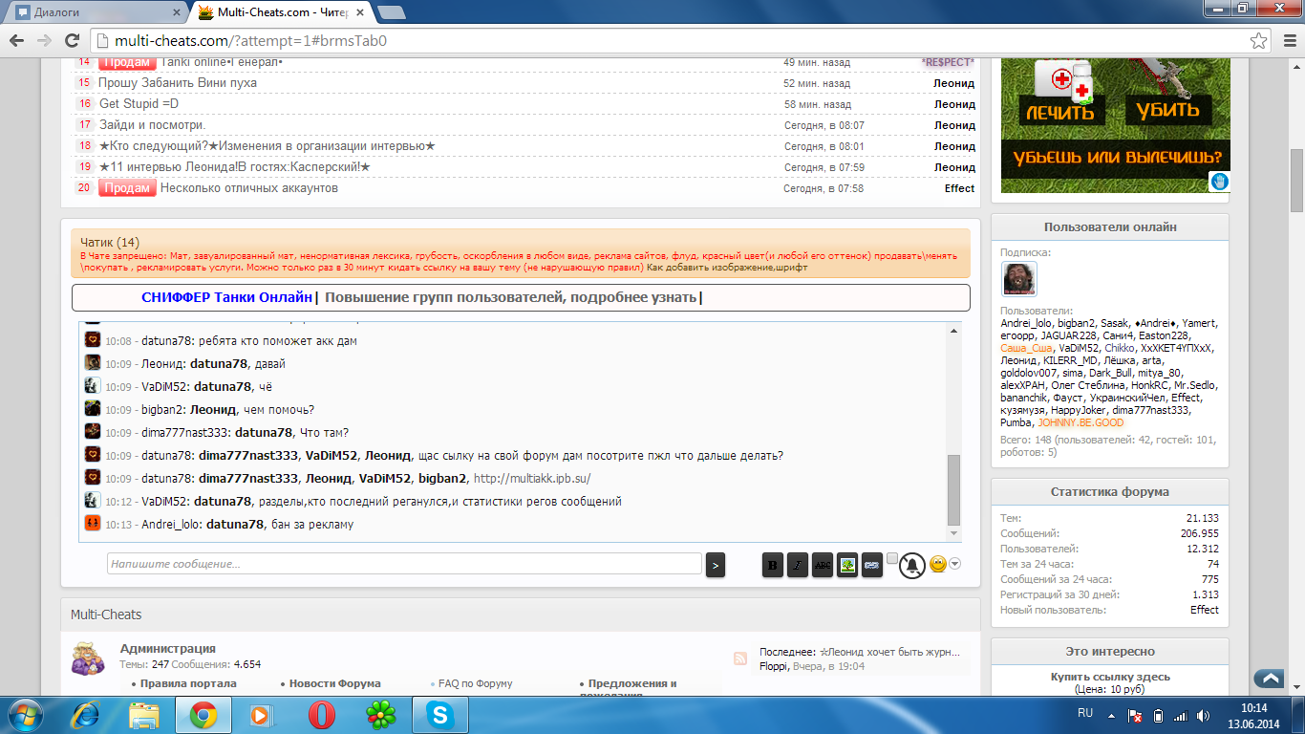Expand the dropdown arrow next to smiley

tap(954, 564)
